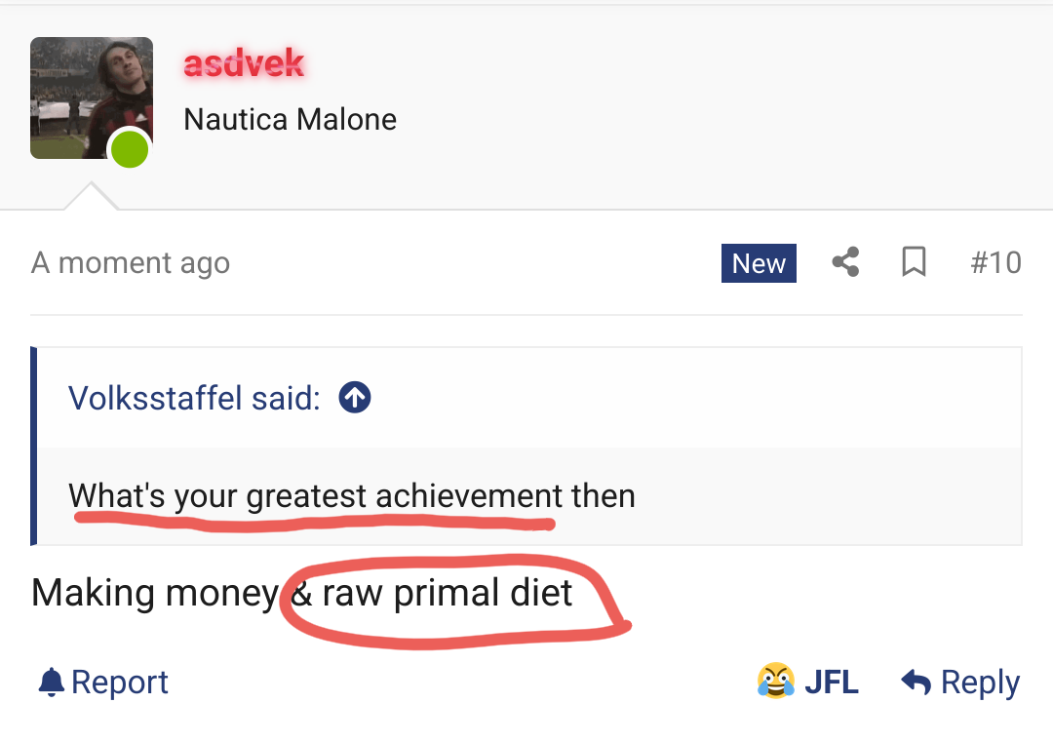Jump to quoted post via up-arrow icon
Viewport: 1053px width, 742px height.
[x=355, y=398]
